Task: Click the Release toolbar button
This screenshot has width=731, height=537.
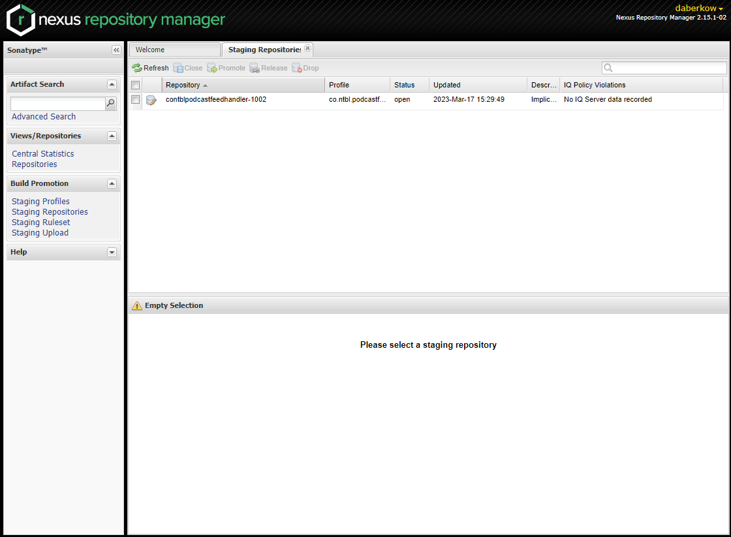Action: [268, 68]
